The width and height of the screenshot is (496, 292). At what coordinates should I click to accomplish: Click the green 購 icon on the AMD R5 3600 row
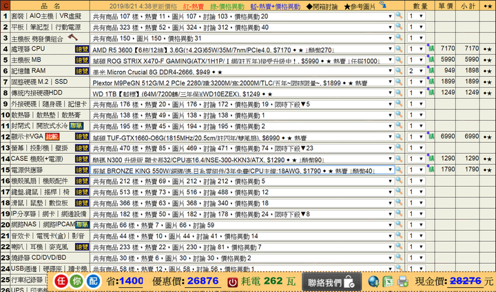point(431,48)
